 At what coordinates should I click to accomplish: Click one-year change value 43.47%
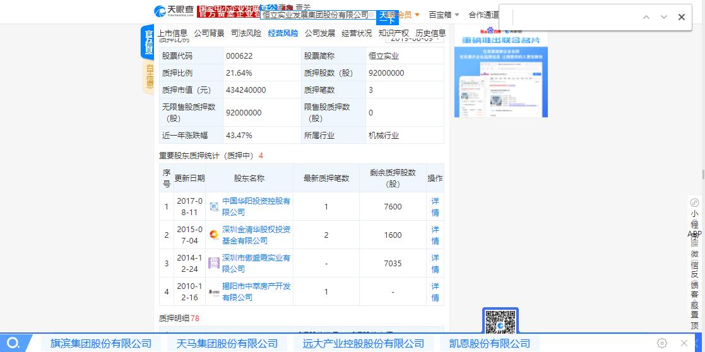point(239,136)
